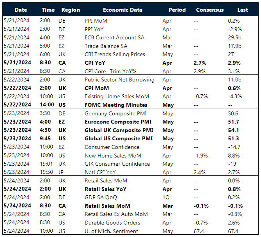The height and width of the screenshot is (237, 261).
Task: Select the U. of Mich. Sentiment entry
Action: click(111, 231)
